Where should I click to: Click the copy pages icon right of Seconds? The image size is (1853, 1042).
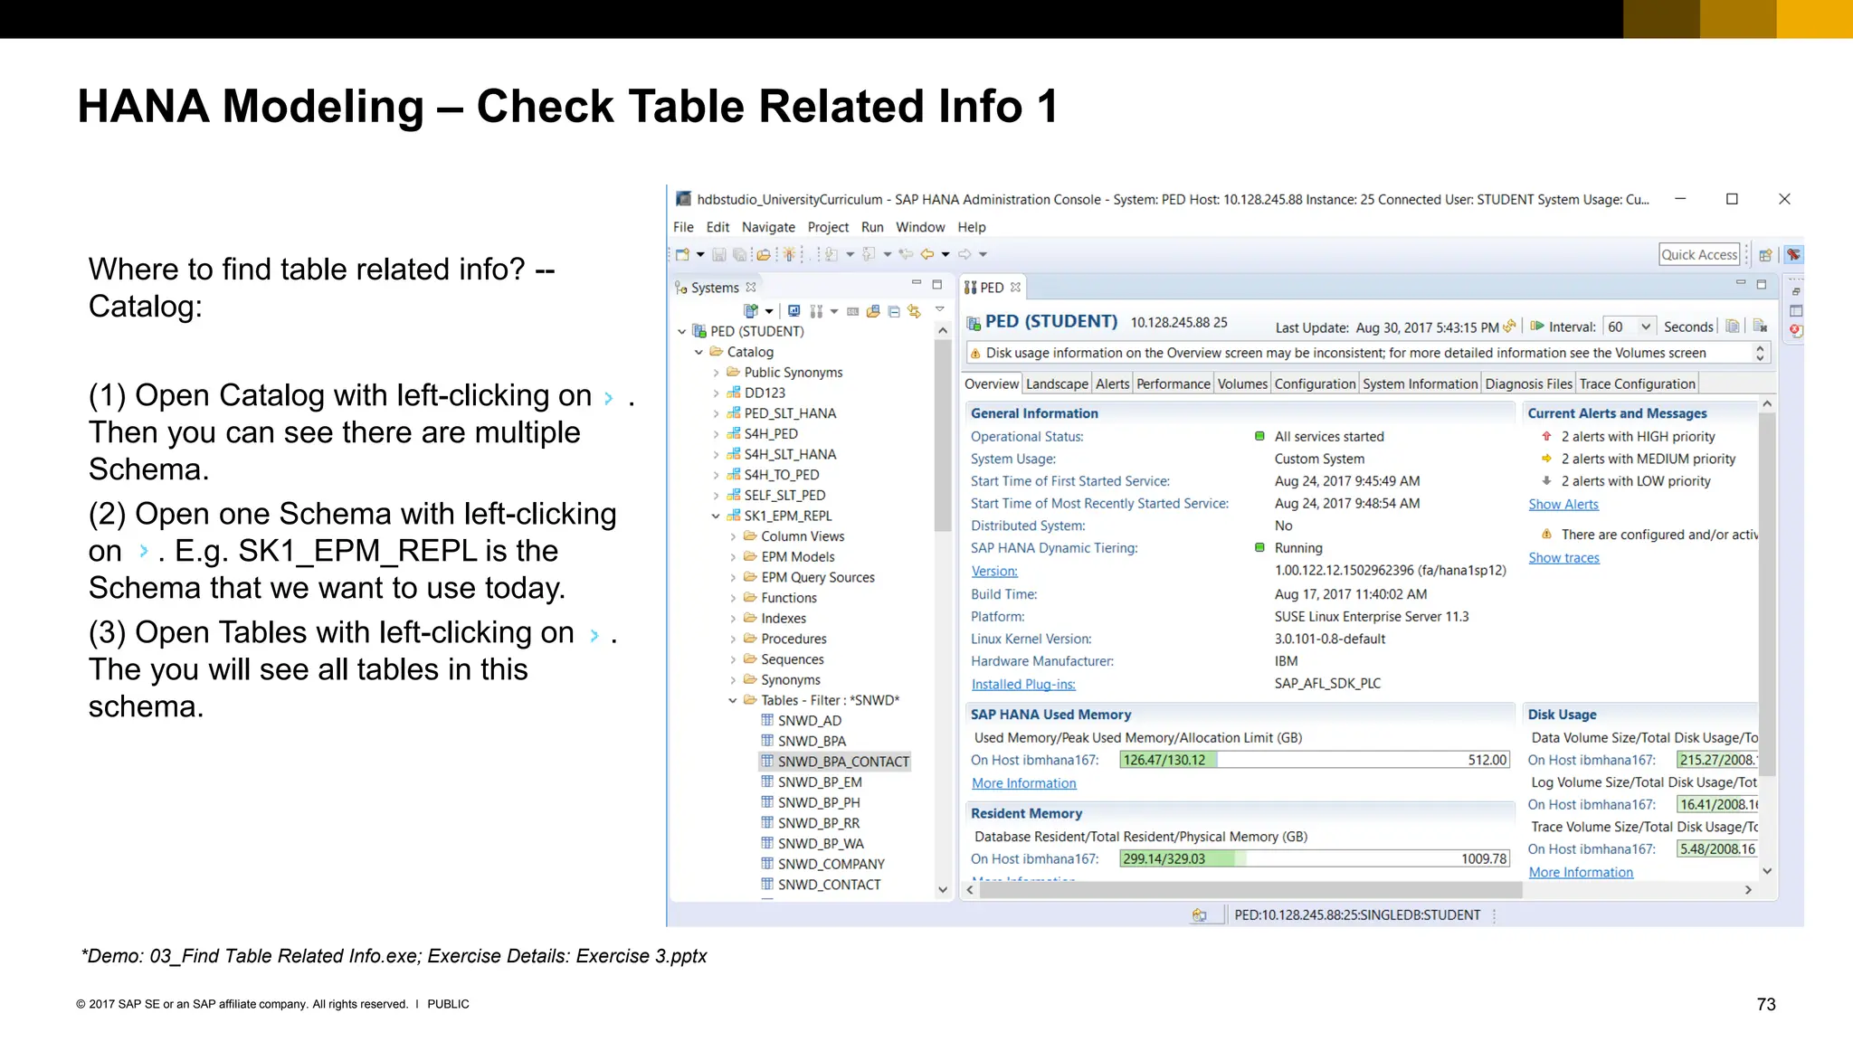[1733, 327]
